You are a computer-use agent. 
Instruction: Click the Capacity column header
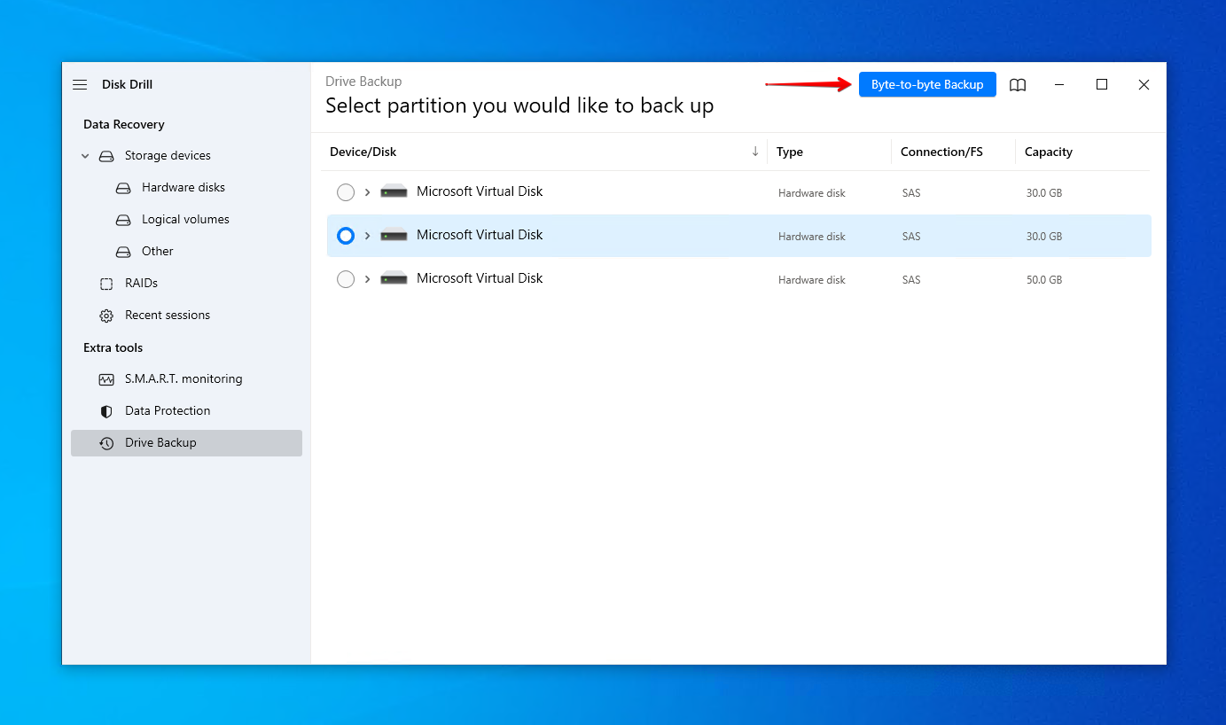1048,152
